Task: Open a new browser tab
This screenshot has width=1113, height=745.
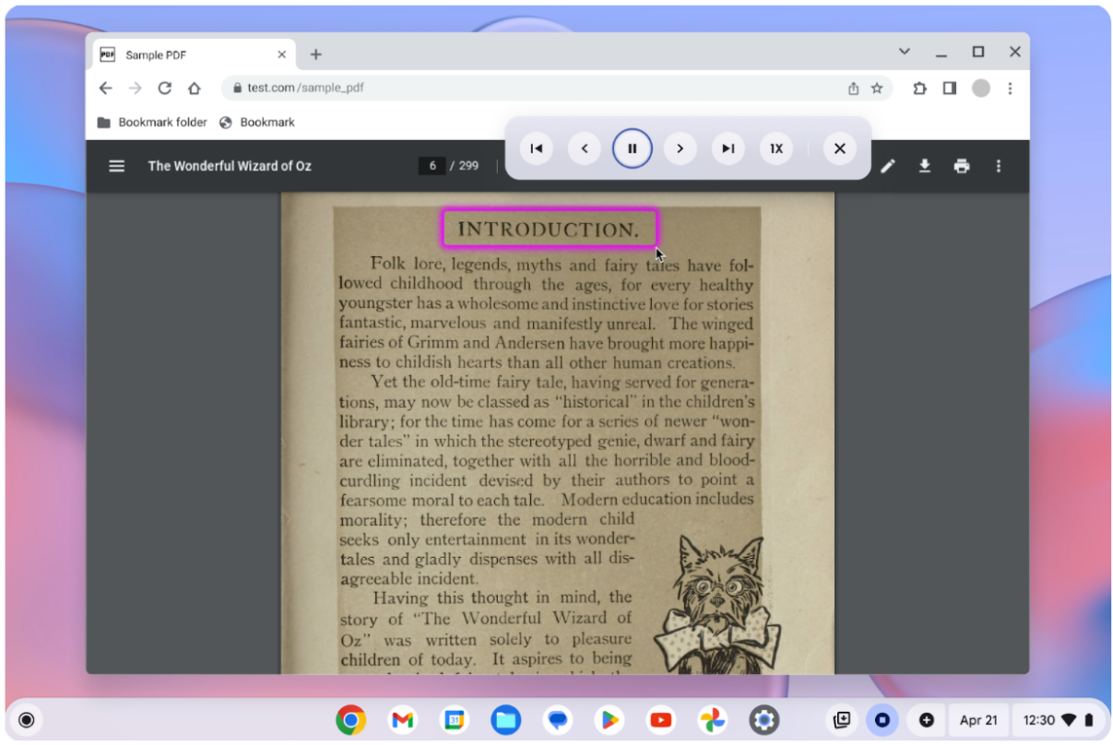Action: [315, 54]
